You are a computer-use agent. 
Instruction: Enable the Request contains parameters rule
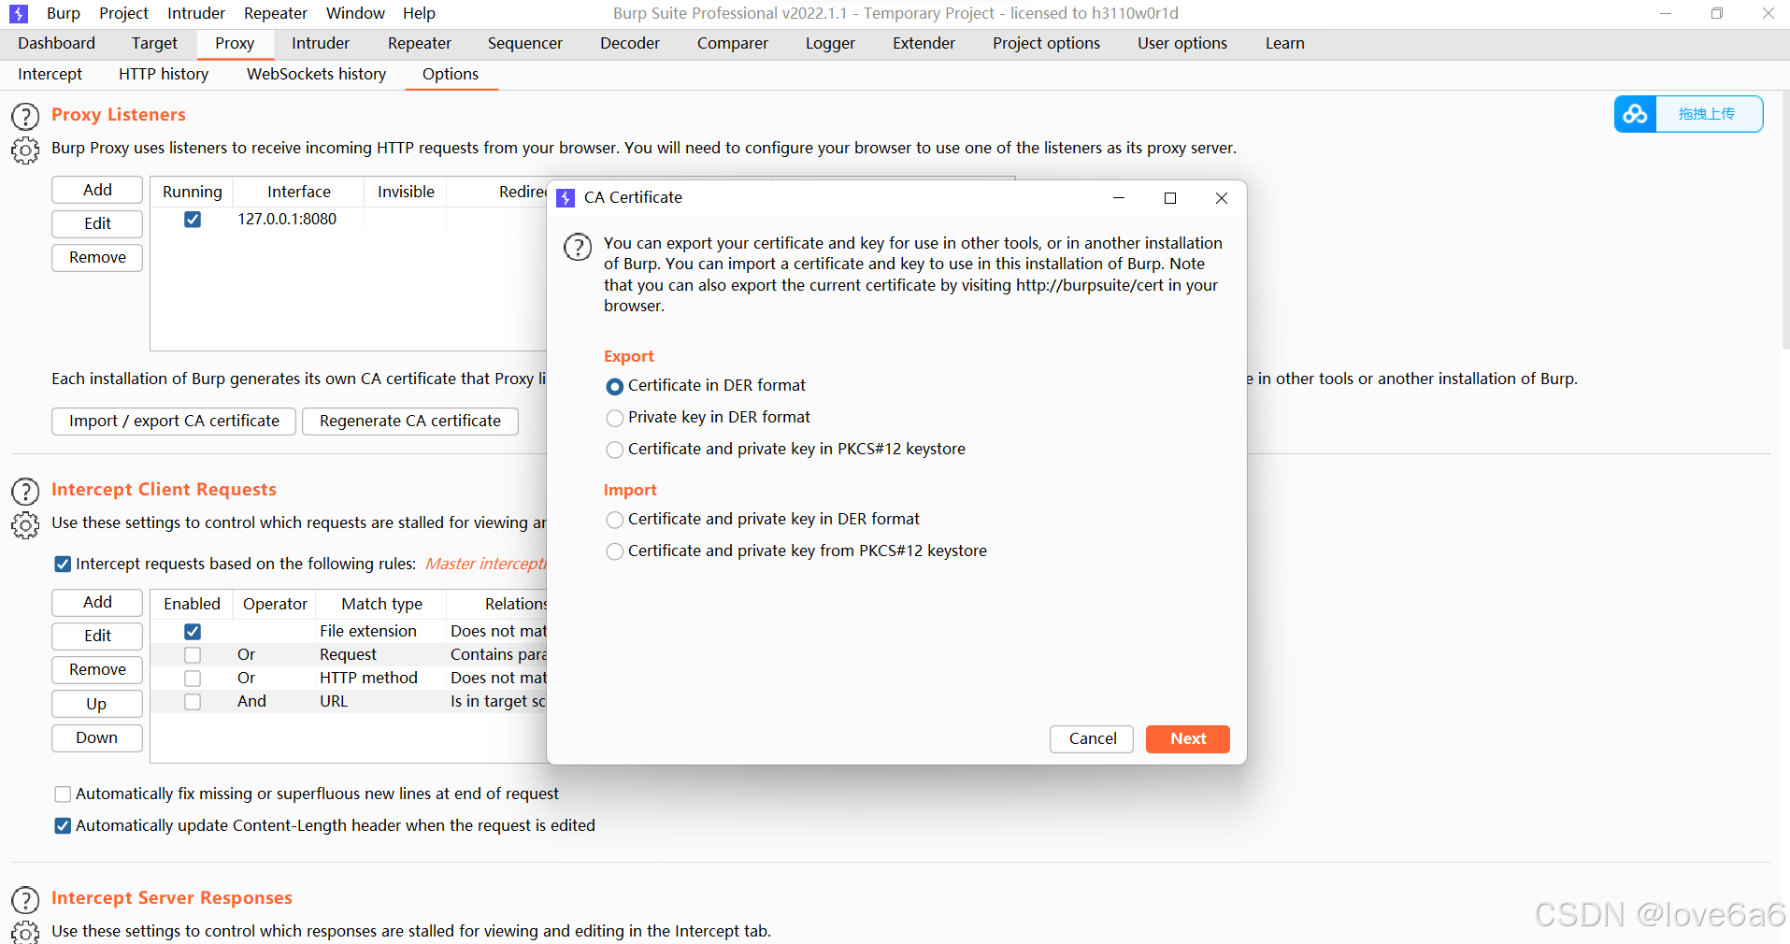[193, 655]
